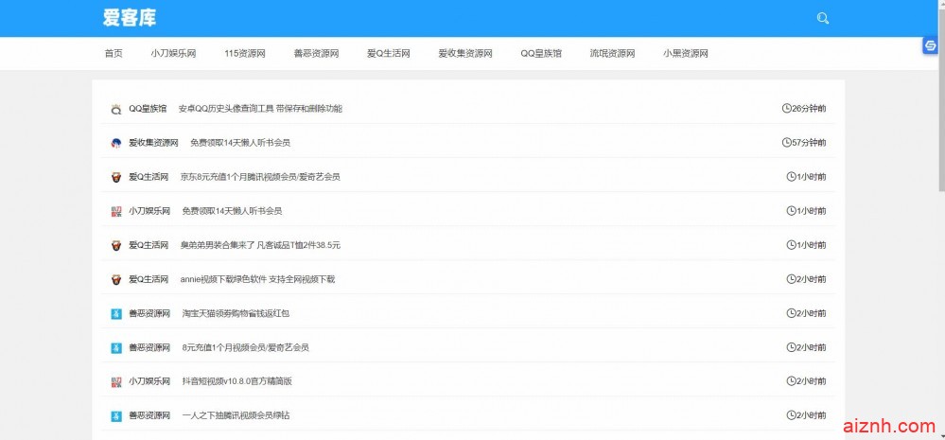Screen dimensions: 945x440
Task: Click the clock icon next to 26分钟前
Action: (786, 109)
